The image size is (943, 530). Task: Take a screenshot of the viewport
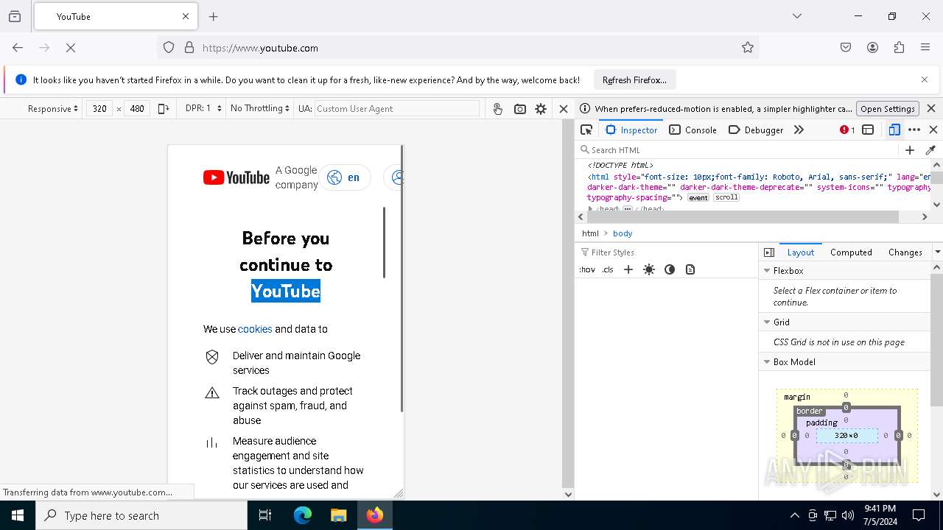point(520,108)
